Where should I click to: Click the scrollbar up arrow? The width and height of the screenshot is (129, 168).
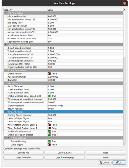(x=125, y=10)
